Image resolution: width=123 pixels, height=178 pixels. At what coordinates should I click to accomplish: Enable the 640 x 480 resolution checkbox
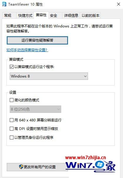coord(11,120)
